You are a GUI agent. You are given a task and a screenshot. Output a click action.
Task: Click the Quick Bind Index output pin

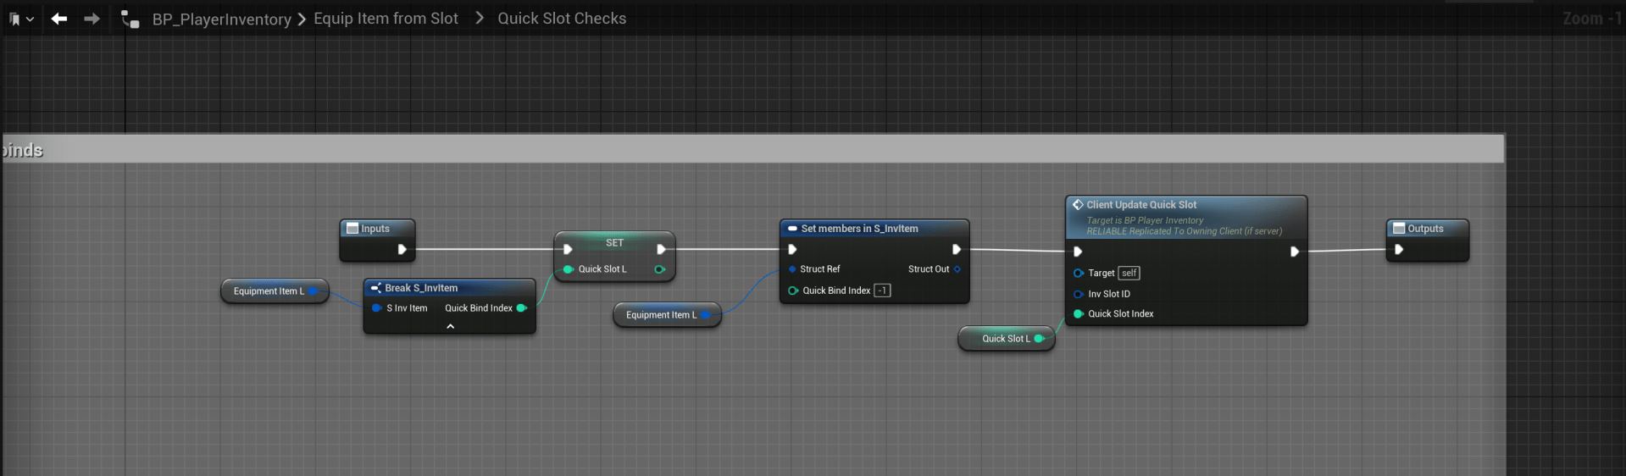pyautogui.click(x=521, y=308)
